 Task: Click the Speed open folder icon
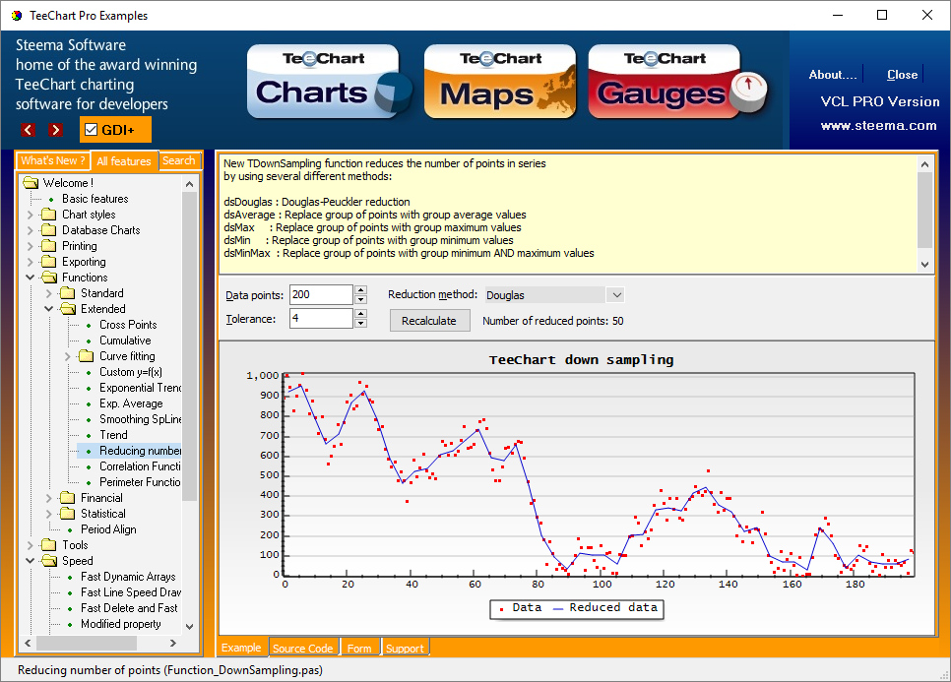click(x=48, y=561)
